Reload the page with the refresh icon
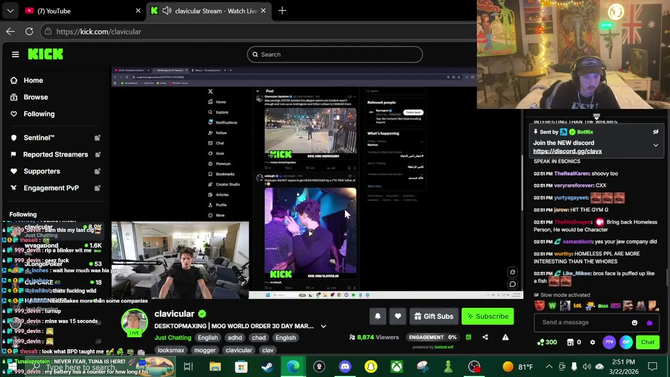The image size is (670, 377). point(29,31)
